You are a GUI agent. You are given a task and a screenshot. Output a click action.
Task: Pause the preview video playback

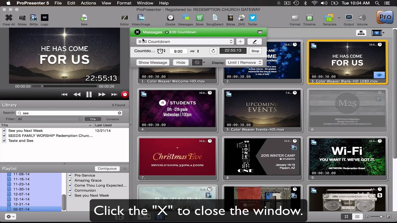89,94
